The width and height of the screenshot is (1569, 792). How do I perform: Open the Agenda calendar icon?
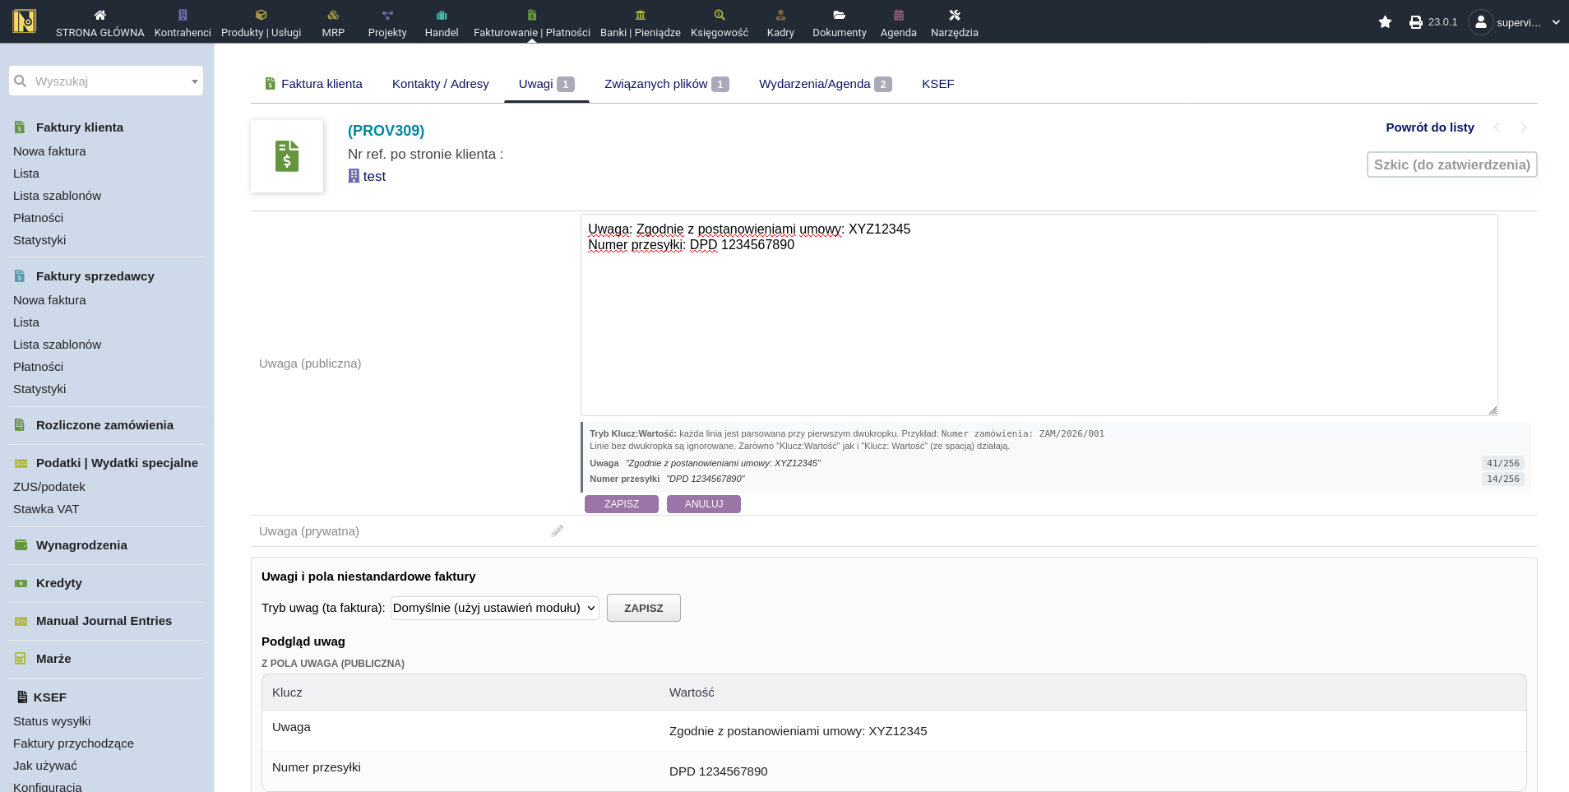tap(898, 15)
